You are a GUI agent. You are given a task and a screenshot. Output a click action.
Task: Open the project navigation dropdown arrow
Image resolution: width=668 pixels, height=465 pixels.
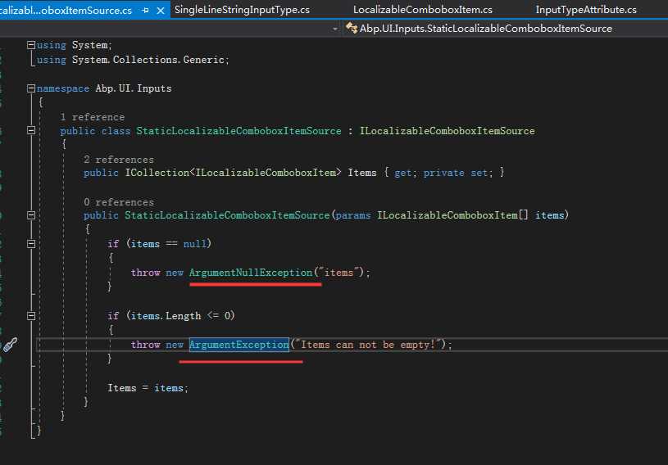(x=335, y=29)
